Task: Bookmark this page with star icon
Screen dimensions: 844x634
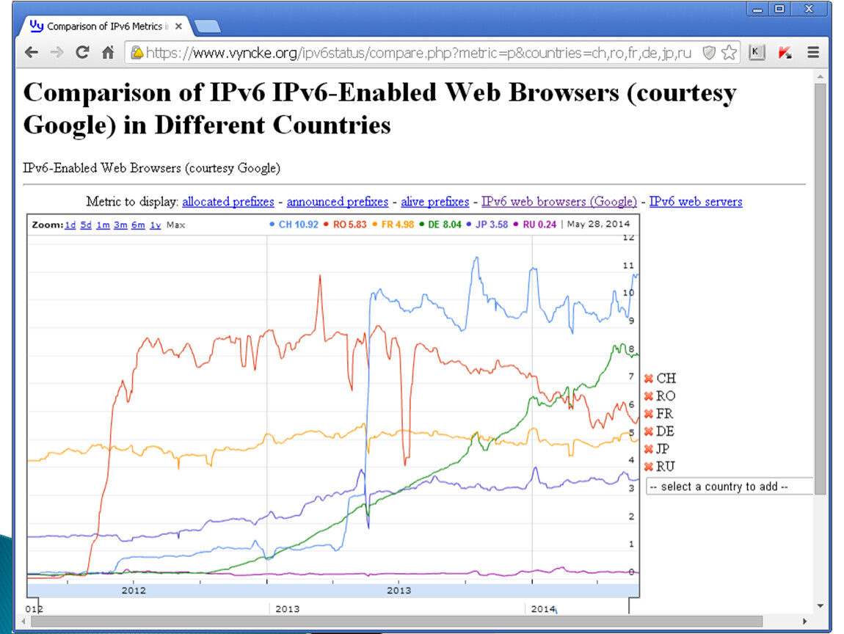Action: (x=728, y=52)
